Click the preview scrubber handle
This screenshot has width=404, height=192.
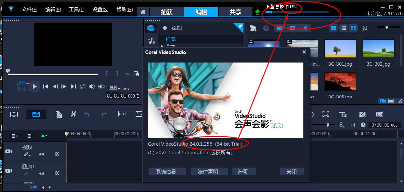(x=8, y=71)
